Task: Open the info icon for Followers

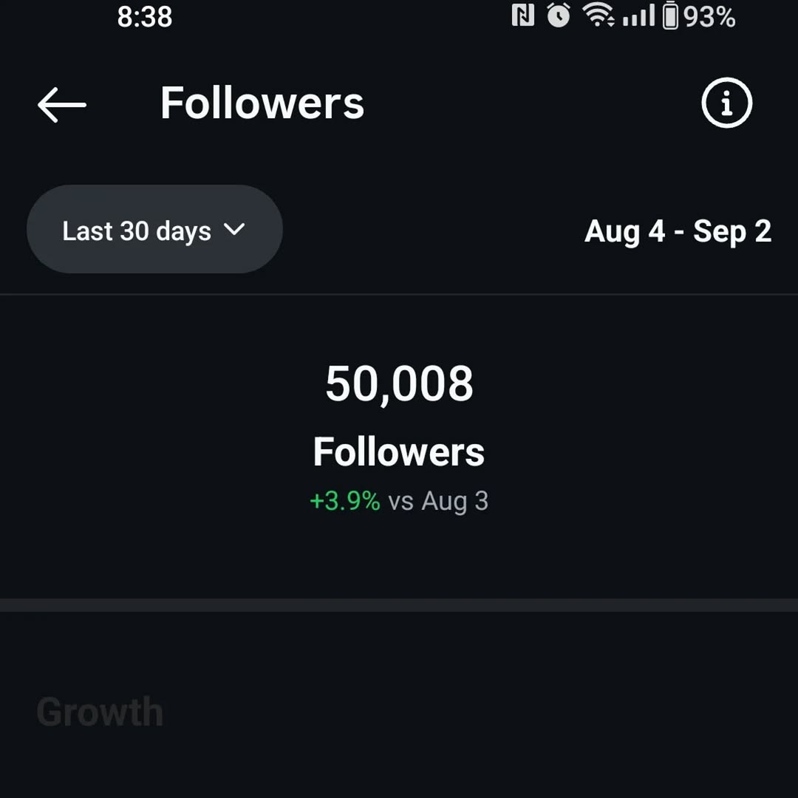Action: 726,103
